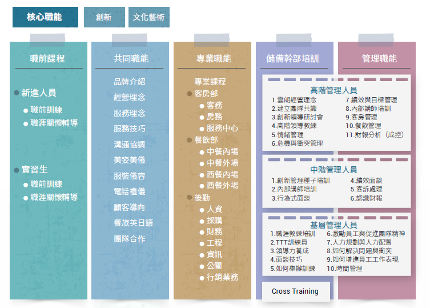
Task: Click 7.績效與目標管理 item
Action: tap(371, 100)
